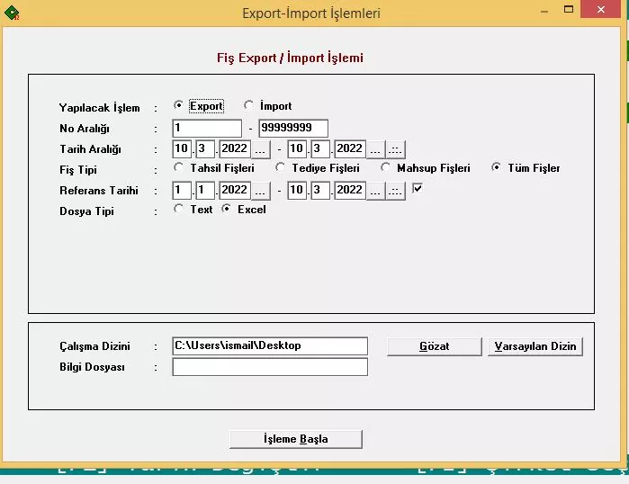The height and width of the screenshot is (484, 629).
Task: Click the Gözat browse button
Action: tap(435, 346)
